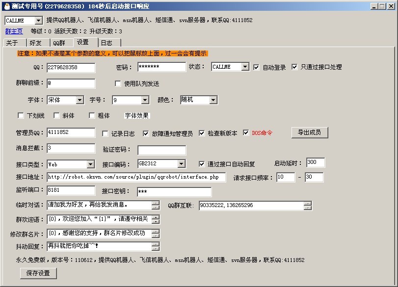Uncheck the 通过接口自动回复 option
The height and width of the screenshot is (287, 398).
click(x=202, y=164)
